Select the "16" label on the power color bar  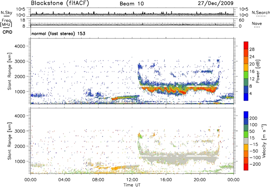[252, 72]
